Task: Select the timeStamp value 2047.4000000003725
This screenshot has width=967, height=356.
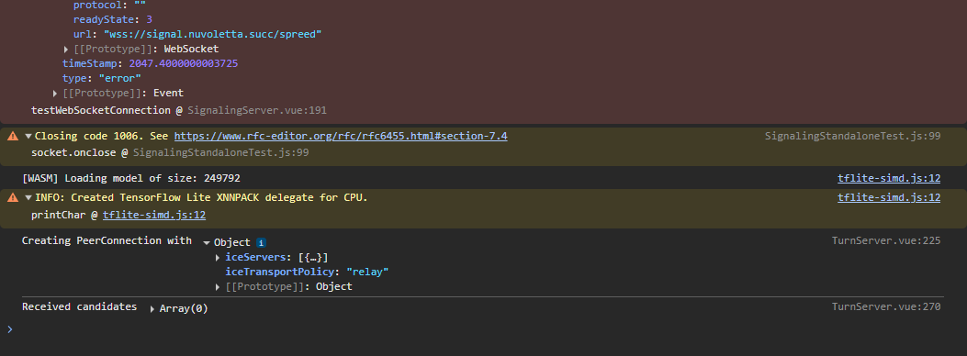Action: [183, 64]
